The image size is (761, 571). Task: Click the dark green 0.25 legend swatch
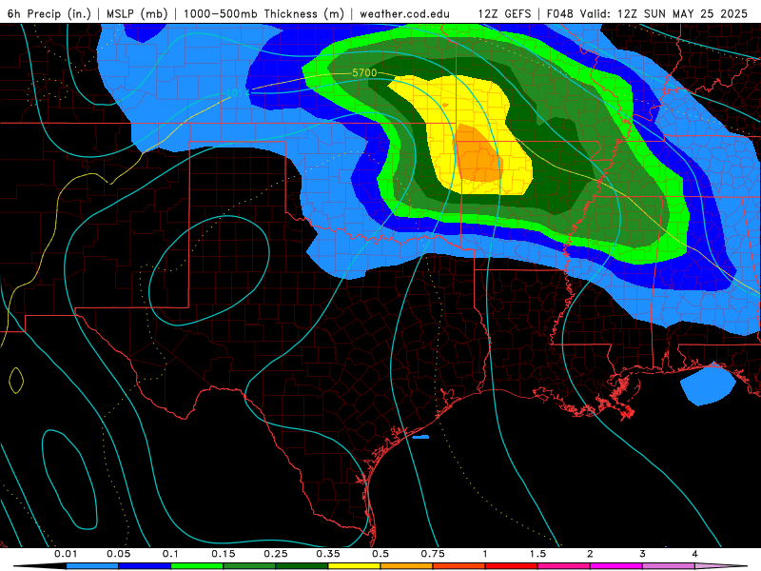pyautogui.click(x=302, y=566)
